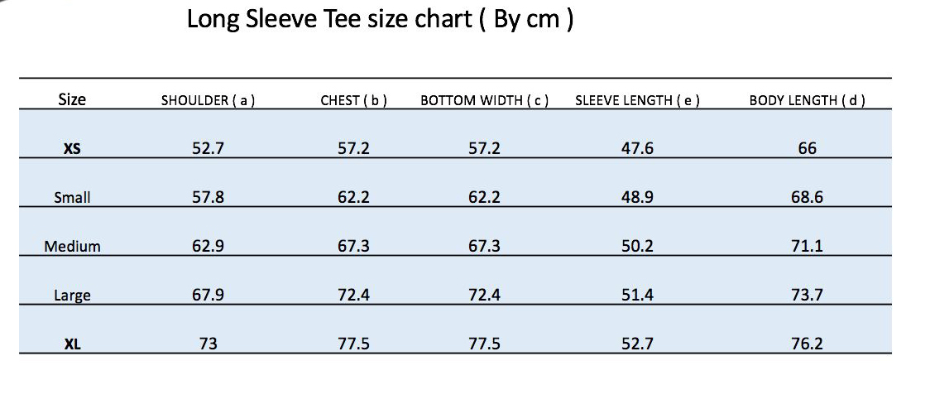This screenshot has height=409, width=930.
Task: Select the 'Medium' size row label
Action: point(72,247)
